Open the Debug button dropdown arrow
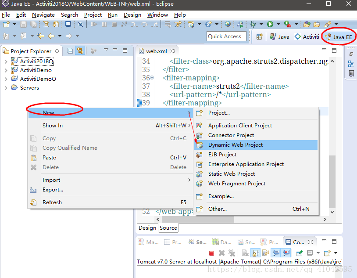 click(261, 24)
